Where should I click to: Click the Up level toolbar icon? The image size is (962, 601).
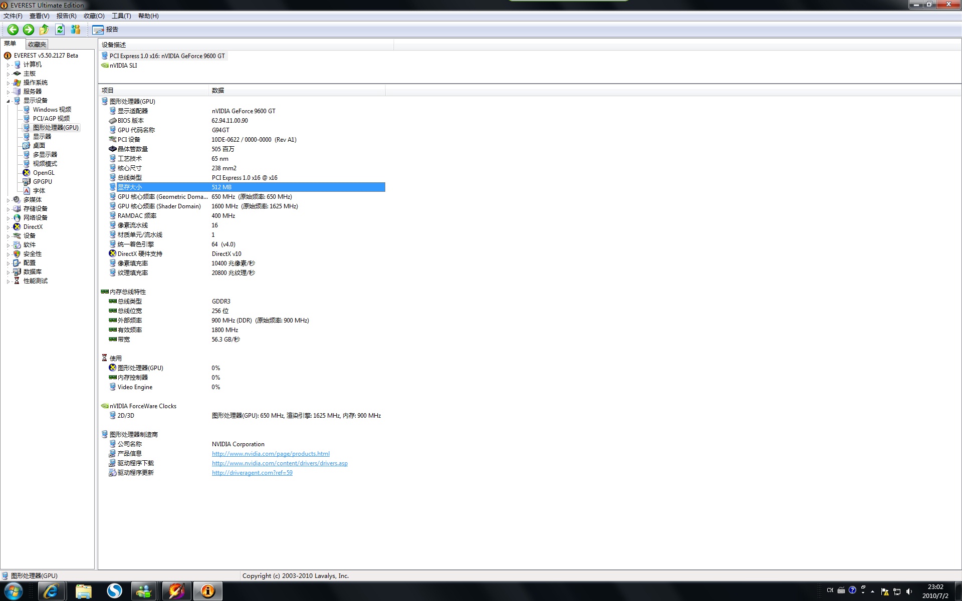(x=44, y=30)
